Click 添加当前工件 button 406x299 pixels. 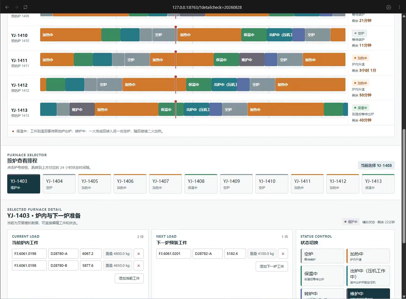(129, 278)
